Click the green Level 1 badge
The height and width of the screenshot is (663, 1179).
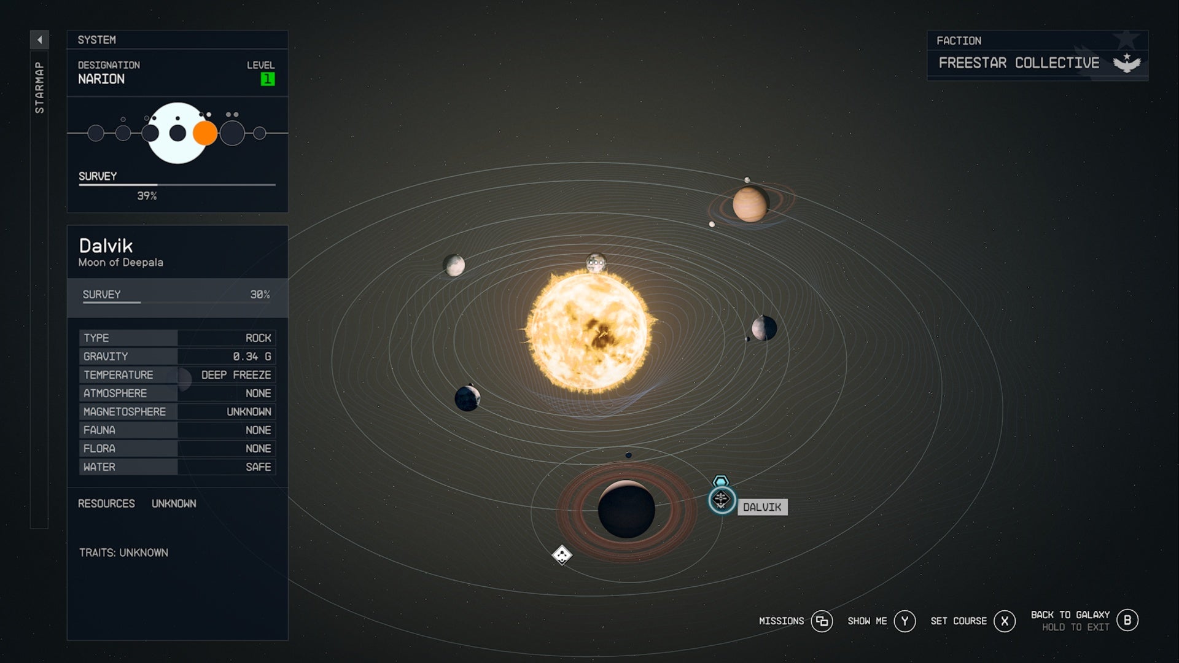pyautogui.click(x=268, y=79)
